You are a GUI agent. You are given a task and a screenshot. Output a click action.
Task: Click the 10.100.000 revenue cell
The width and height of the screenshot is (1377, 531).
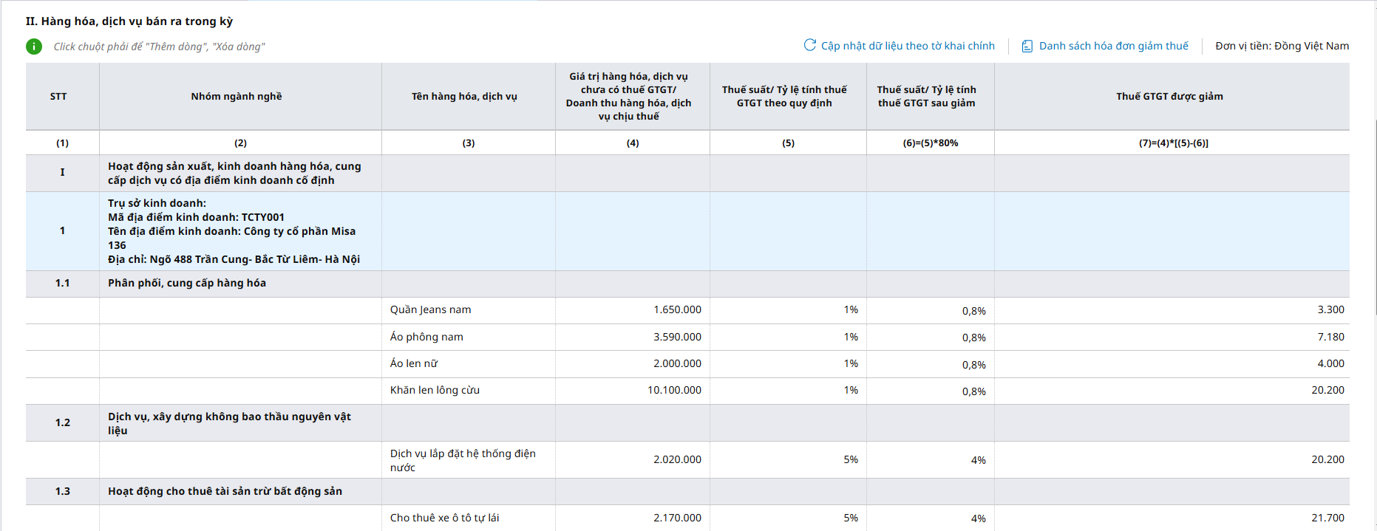674,390
